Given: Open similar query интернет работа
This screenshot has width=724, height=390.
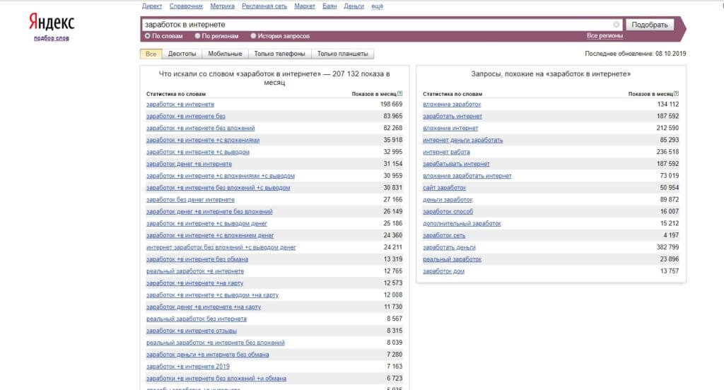Looking at the screenshot, I should (x=446, y=152).
